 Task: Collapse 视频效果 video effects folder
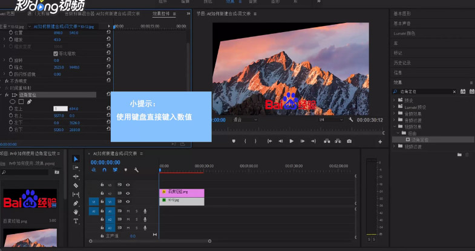pos(394,126)
